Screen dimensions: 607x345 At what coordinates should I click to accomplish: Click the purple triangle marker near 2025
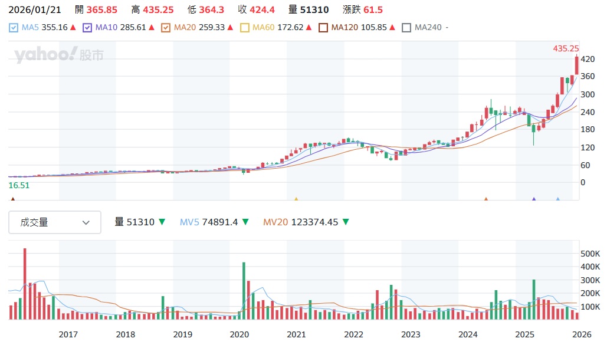pyautogui.click(x=534, y=199)
